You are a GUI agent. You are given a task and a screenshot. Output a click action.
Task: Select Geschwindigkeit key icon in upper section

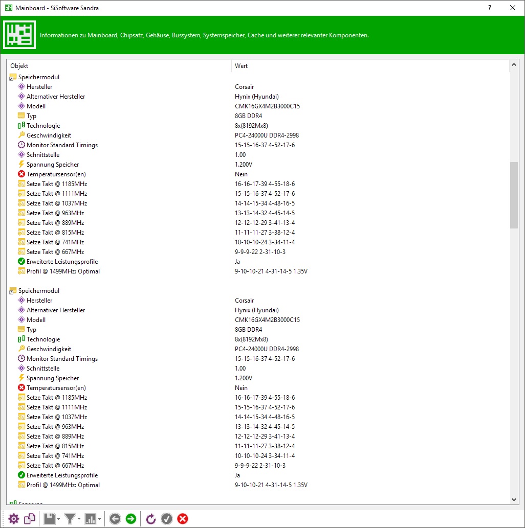[x=21, y=135]
